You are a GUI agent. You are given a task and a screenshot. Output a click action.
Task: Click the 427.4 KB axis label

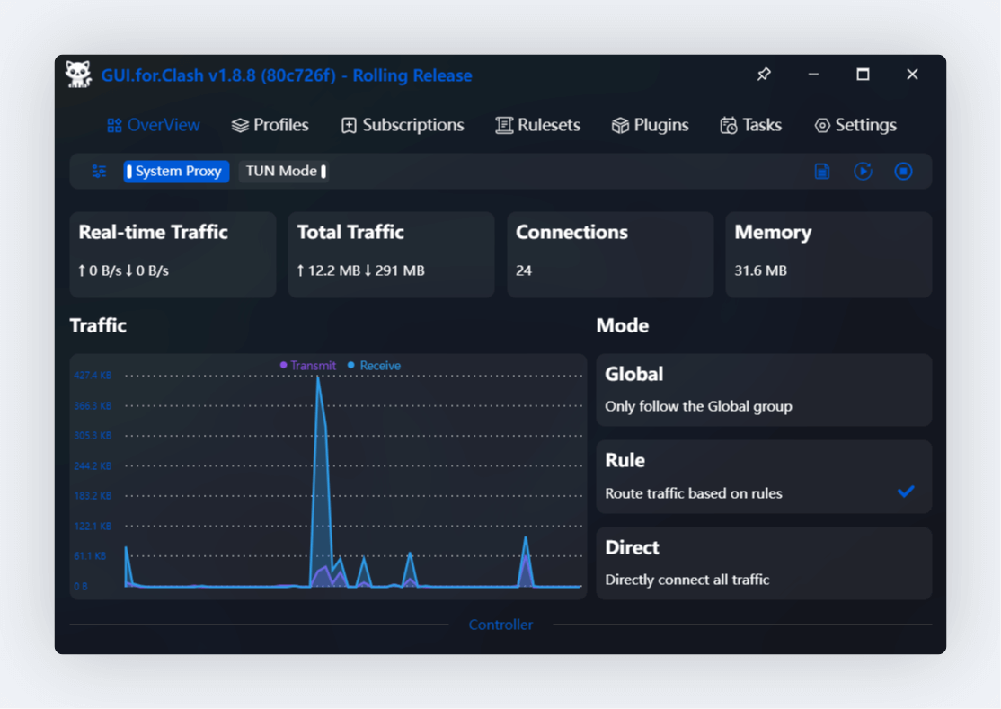pyautogui.click(x=93, y=376)
